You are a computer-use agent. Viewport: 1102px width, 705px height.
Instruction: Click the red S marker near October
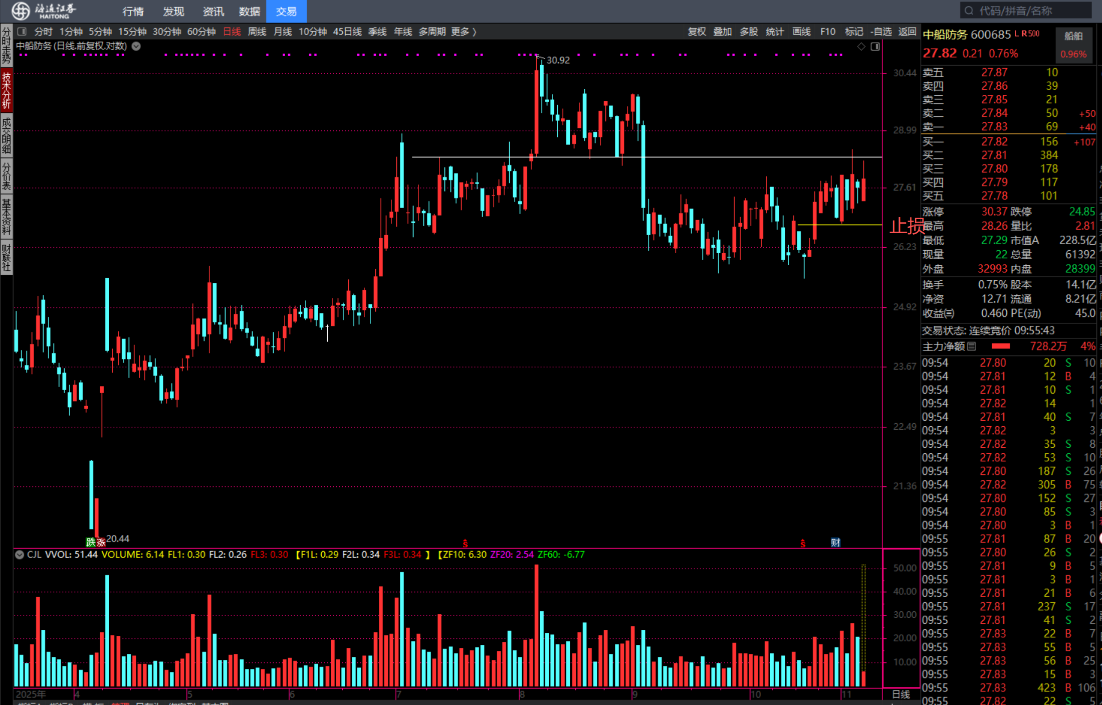click(803, 543)
